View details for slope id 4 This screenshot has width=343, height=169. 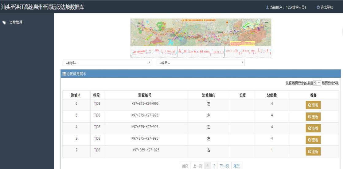313,128
